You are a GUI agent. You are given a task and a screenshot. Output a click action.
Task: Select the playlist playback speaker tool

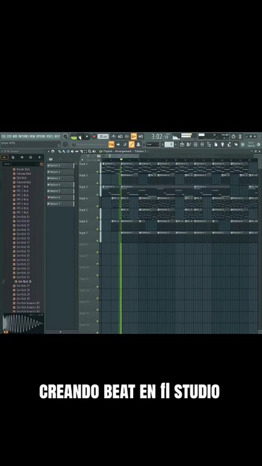coord(94,151)
